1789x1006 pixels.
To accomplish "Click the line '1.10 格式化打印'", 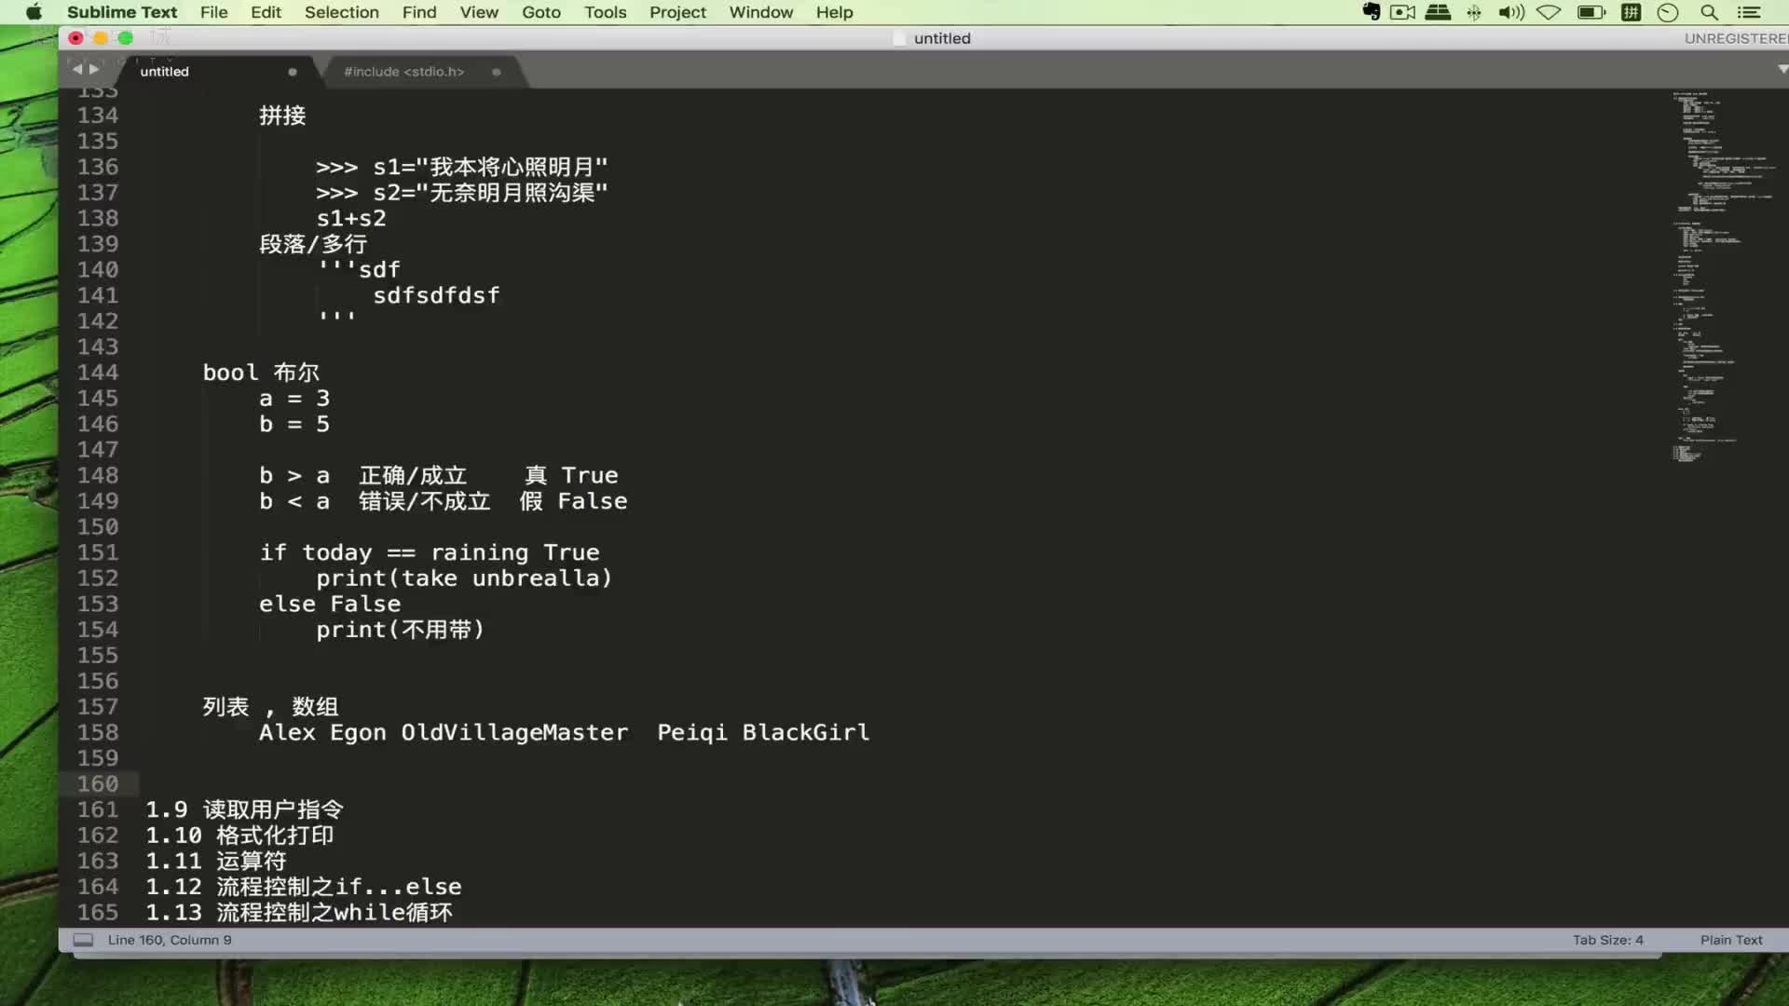I will tap(239, 836).
